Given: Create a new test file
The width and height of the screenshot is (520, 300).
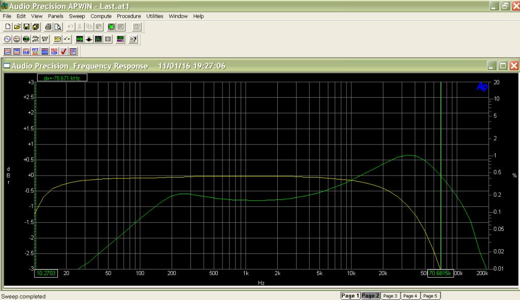Looking at the screenshot, I should [8, 27].
